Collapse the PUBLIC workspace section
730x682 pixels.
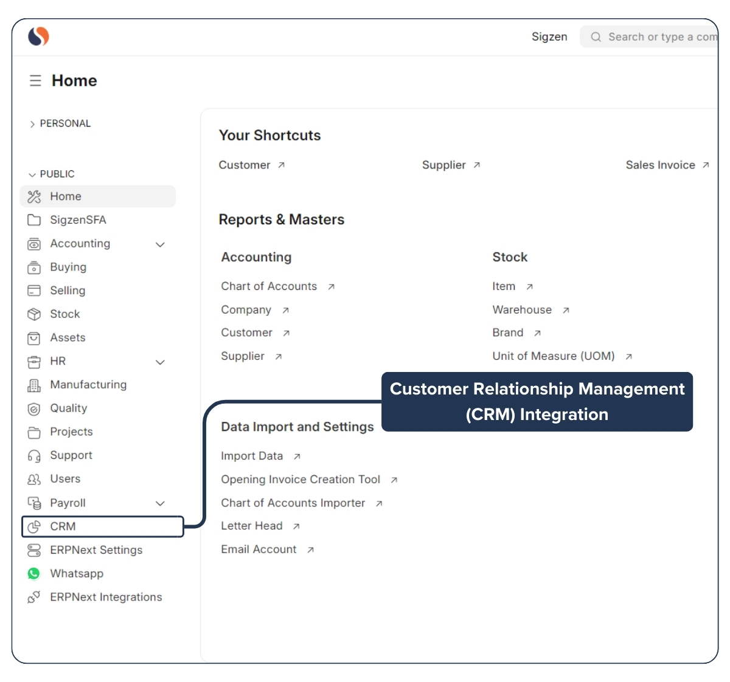coord(32,174)
